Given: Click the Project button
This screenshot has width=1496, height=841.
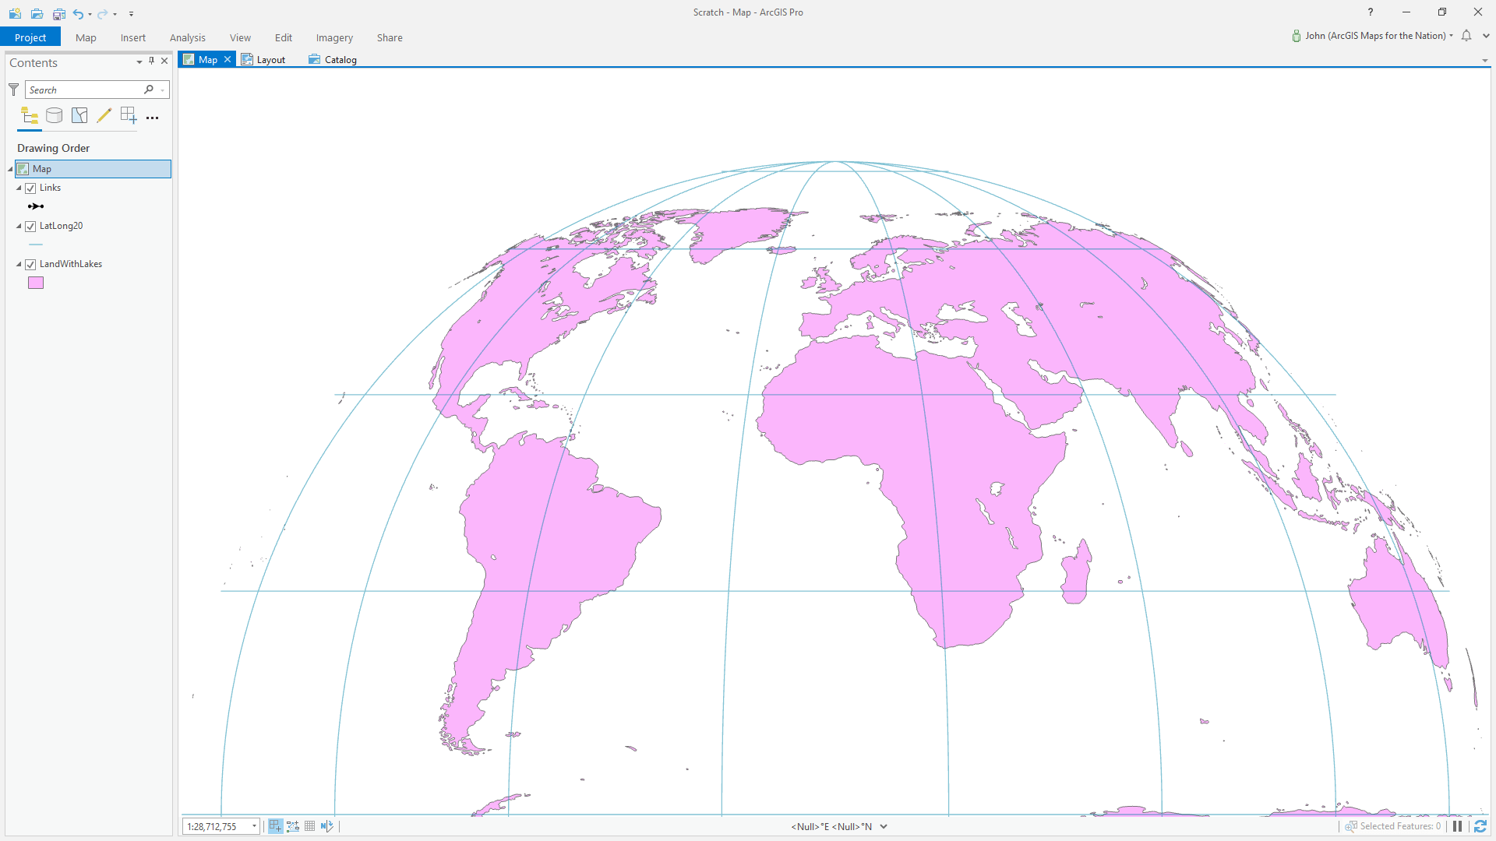Looking at the screenshot, I should point(30,37).
